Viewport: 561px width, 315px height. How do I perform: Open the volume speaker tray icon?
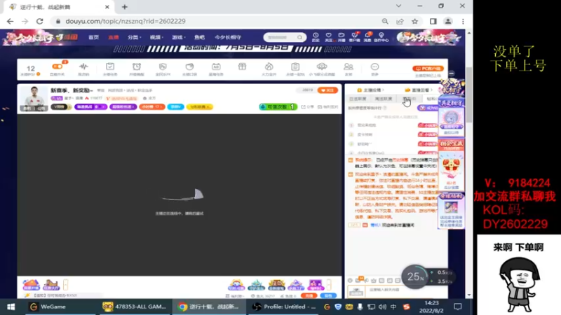point(382,307)
